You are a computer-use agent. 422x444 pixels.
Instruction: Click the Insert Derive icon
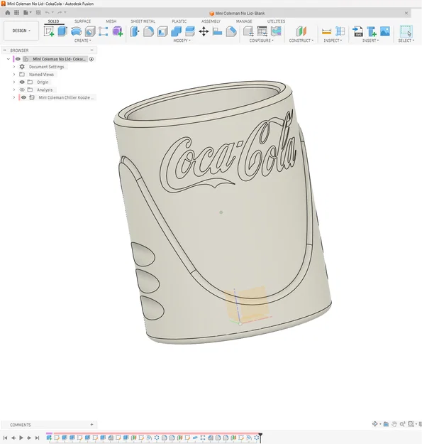[x=372, y=31]
